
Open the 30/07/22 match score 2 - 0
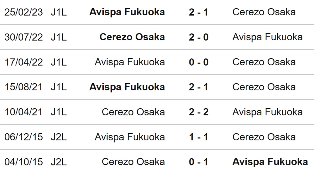pos(198,37)
